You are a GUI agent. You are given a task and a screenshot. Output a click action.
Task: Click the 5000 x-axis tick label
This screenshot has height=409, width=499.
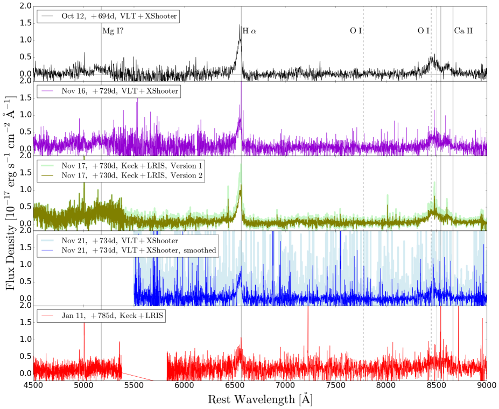tap(83, 385)
